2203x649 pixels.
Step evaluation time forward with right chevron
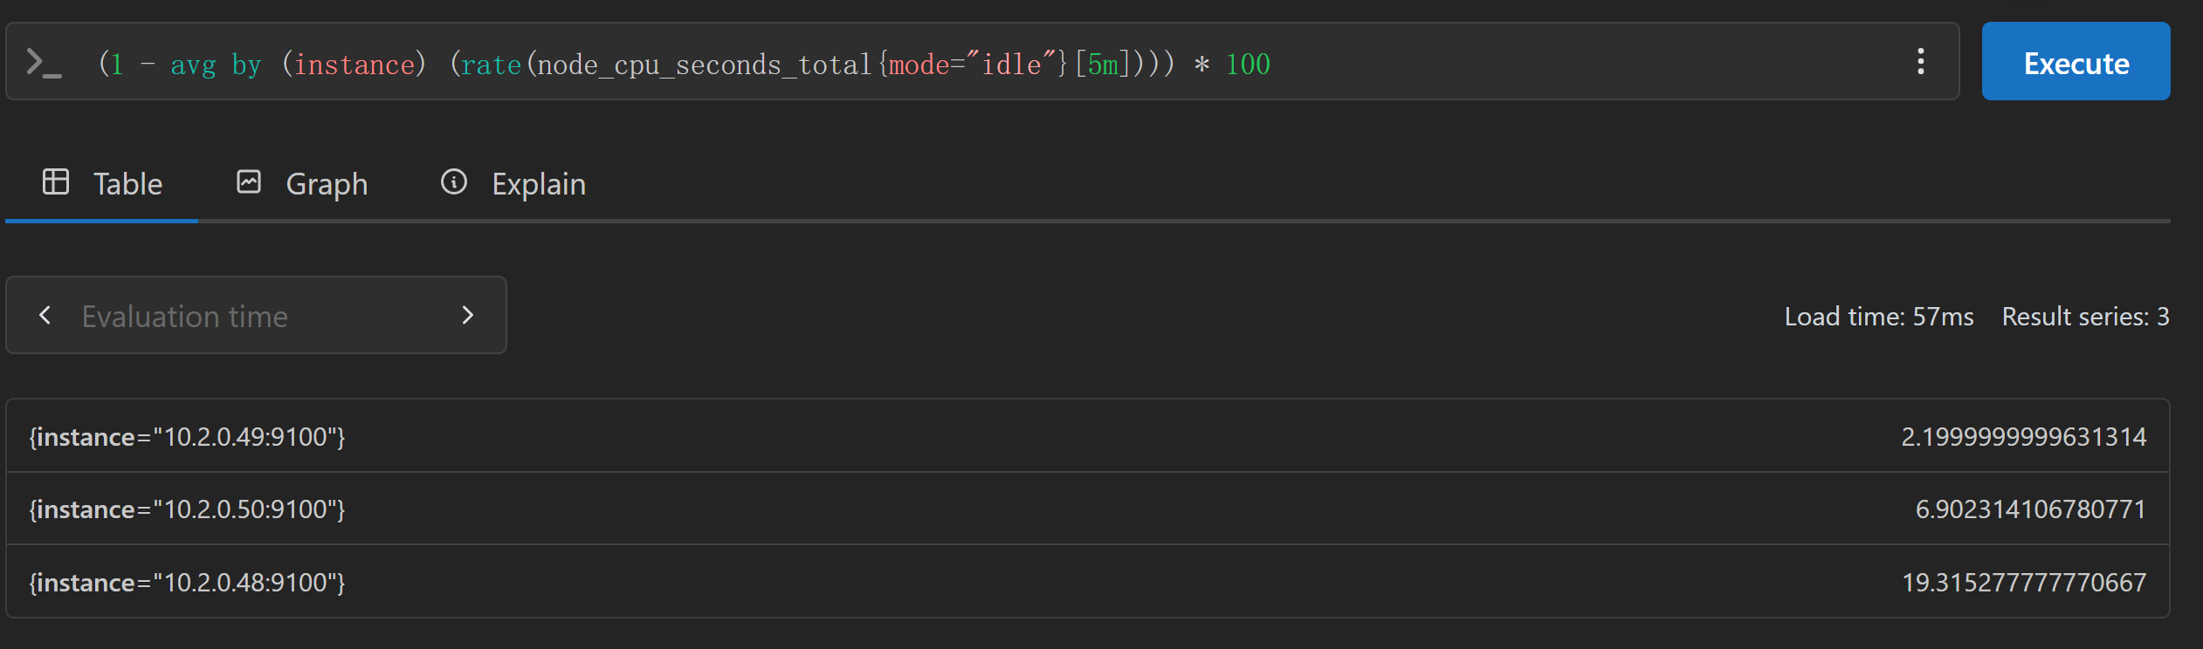(x=468, y=315)
